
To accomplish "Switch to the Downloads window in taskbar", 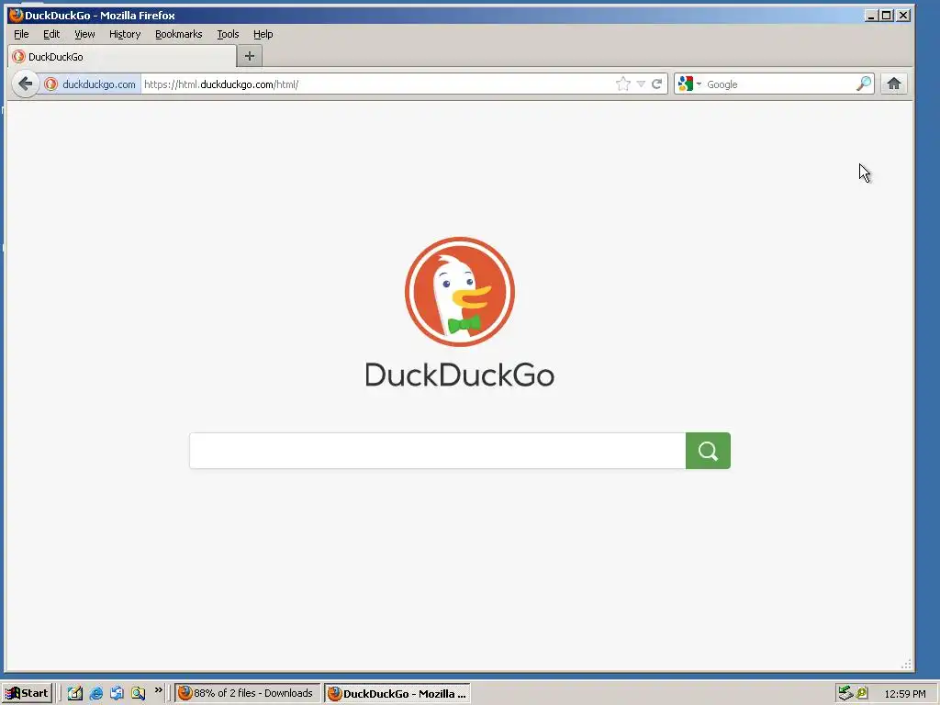I will (x=247, y=693).
